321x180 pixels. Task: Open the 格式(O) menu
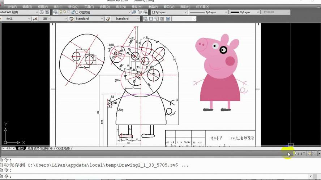pyautogui.click(x=73, y=7)
